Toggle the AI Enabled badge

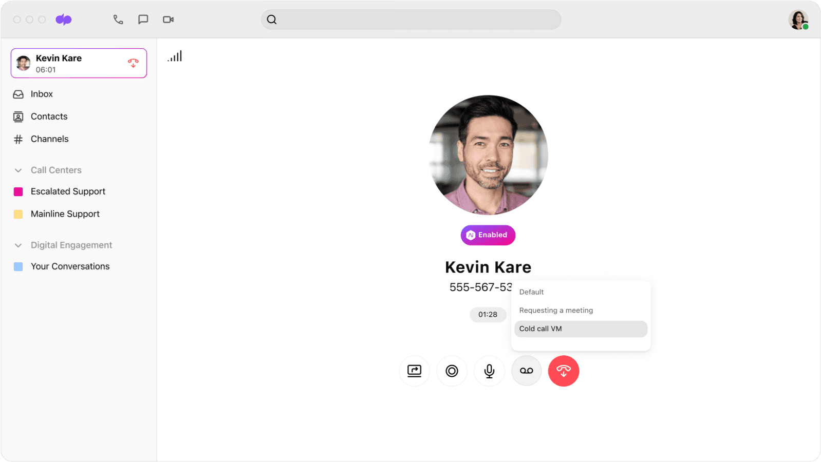488,235
